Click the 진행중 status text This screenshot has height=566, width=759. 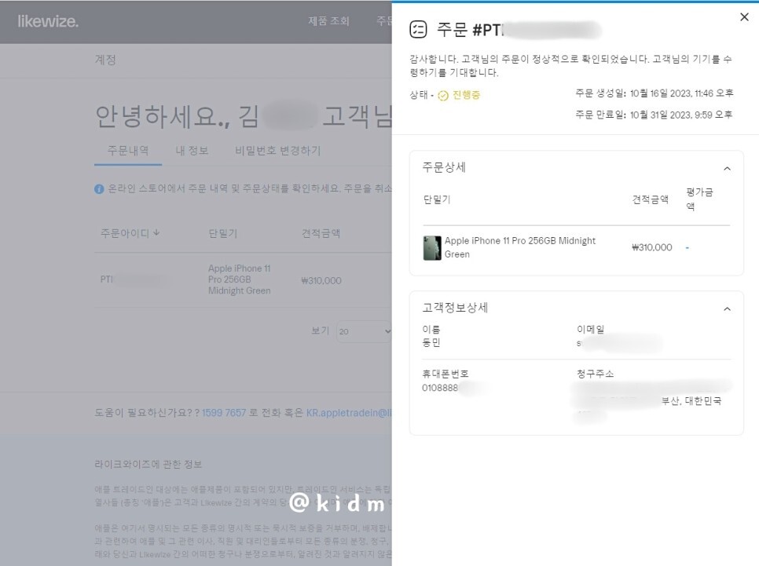click(x=466, y=95)
